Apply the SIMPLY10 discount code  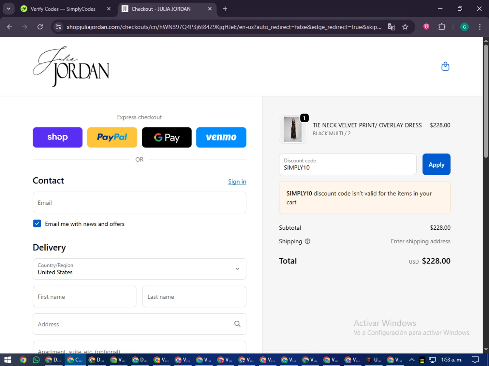(x=436, y=164)
